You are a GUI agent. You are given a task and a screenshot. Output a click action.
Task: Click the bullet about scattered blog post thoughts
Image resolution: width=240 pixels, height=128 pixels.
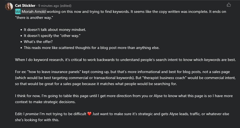(92, 48)
